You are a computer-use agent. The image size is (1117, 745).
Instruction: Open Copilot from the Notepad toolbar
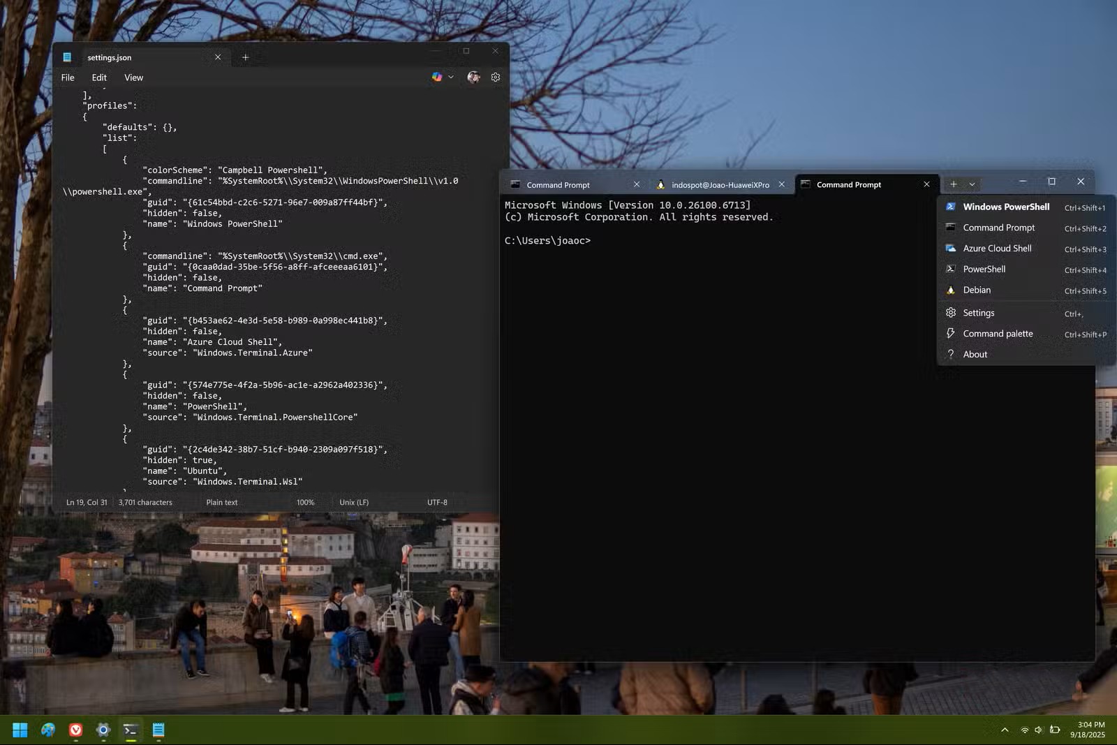[436, 77]
